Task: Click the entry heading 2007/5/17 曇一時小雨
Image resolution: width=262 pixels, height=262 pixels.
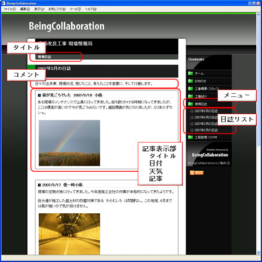Action: point(62,185)
